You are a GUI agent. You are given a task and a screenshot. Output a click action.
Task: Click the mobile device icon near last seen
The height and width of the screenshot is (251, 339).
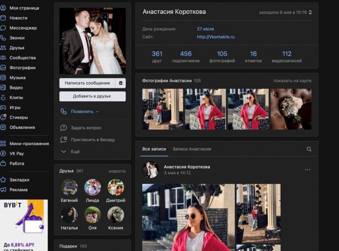310,12
